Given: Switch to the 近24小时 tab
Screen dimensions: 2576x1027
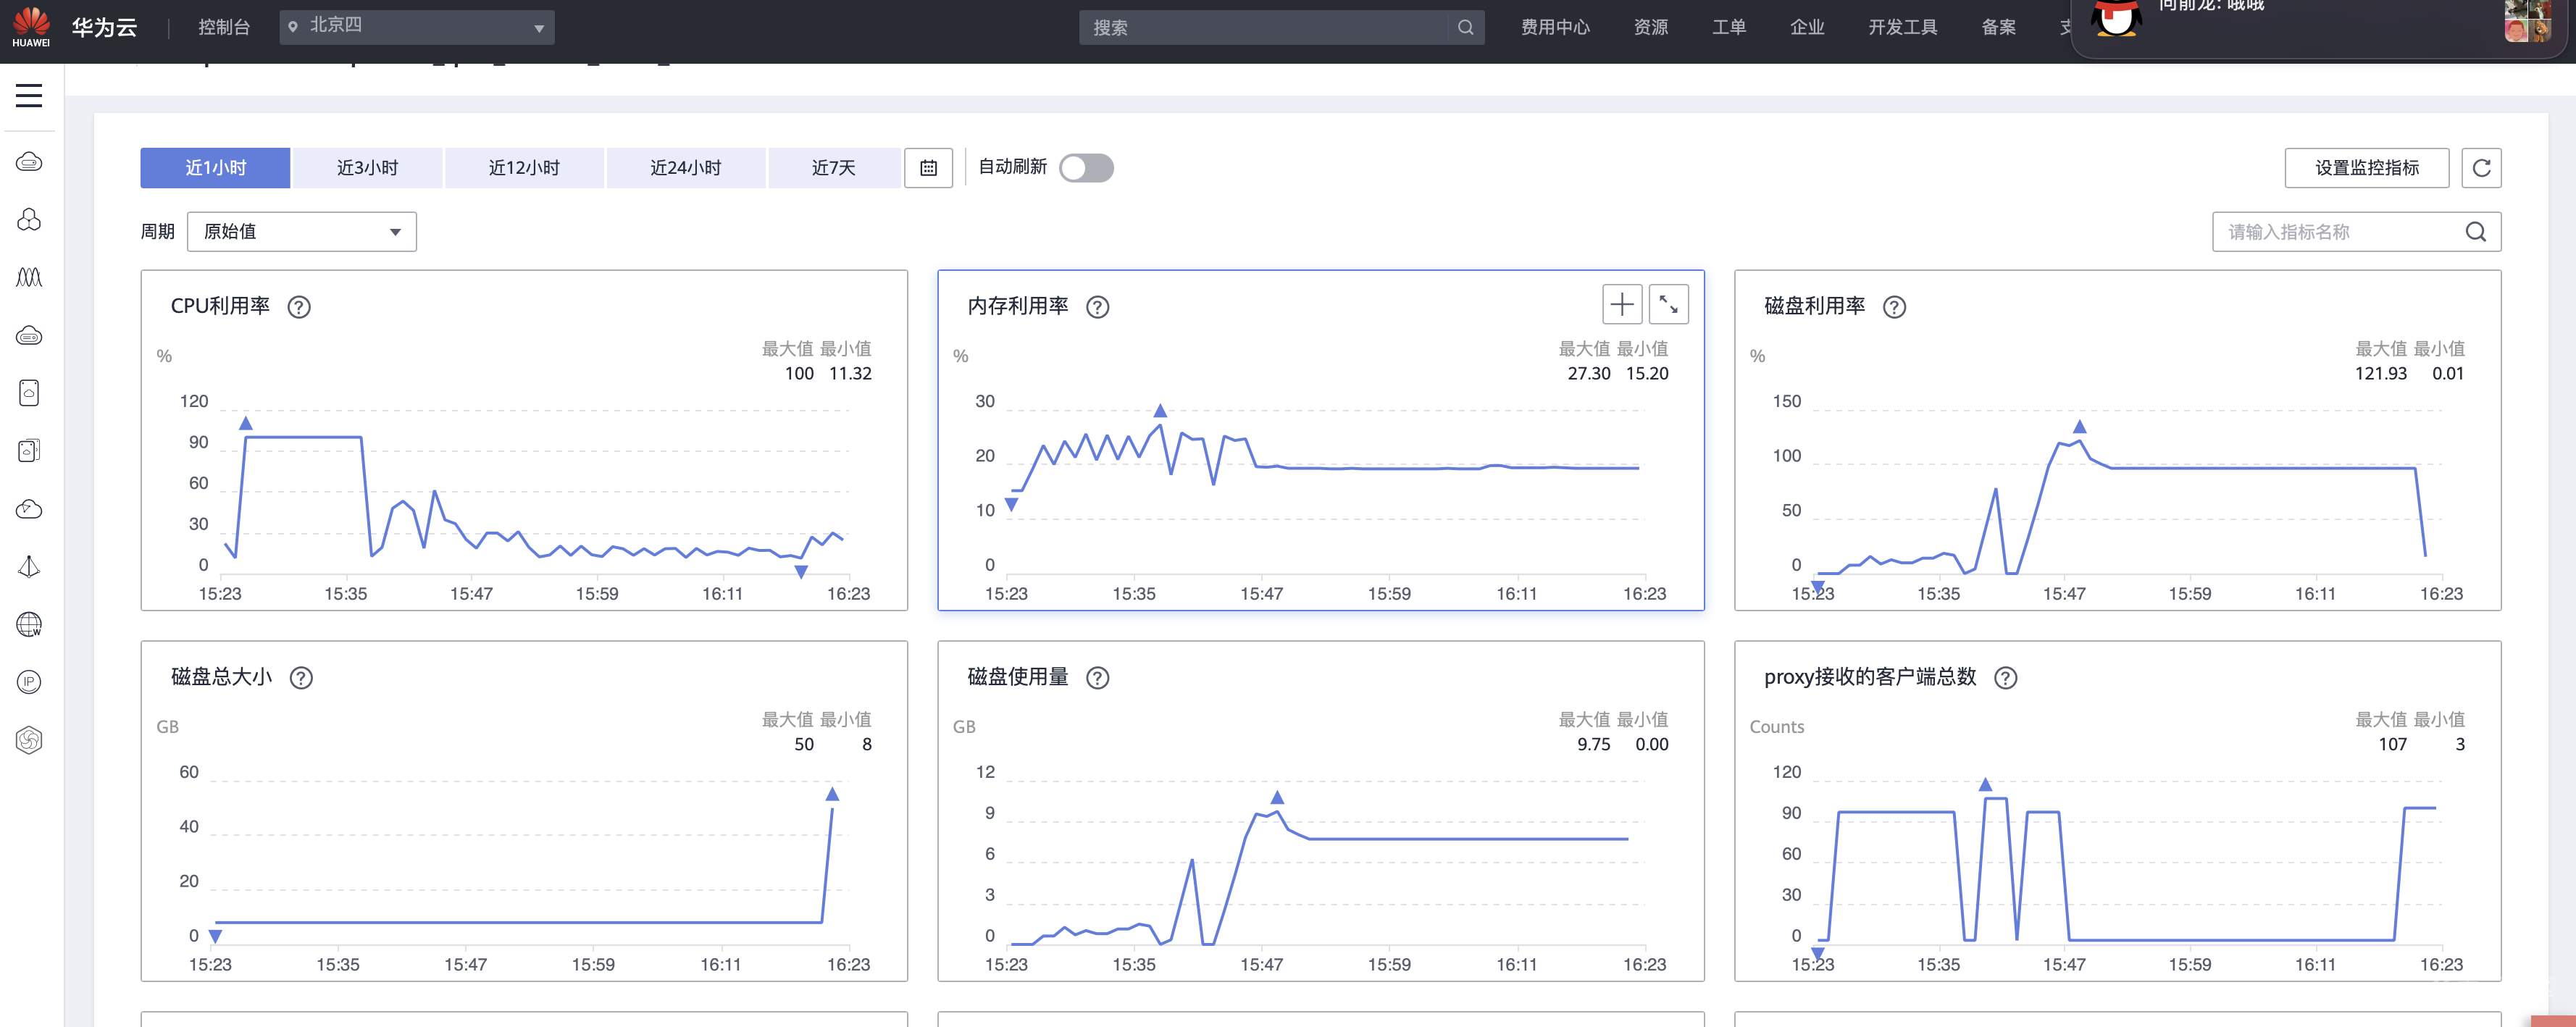Looking at the screenshot, I should point(685,168).
